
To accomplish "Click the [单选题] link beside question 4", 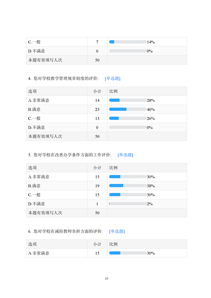I will (x=112, y=79).
